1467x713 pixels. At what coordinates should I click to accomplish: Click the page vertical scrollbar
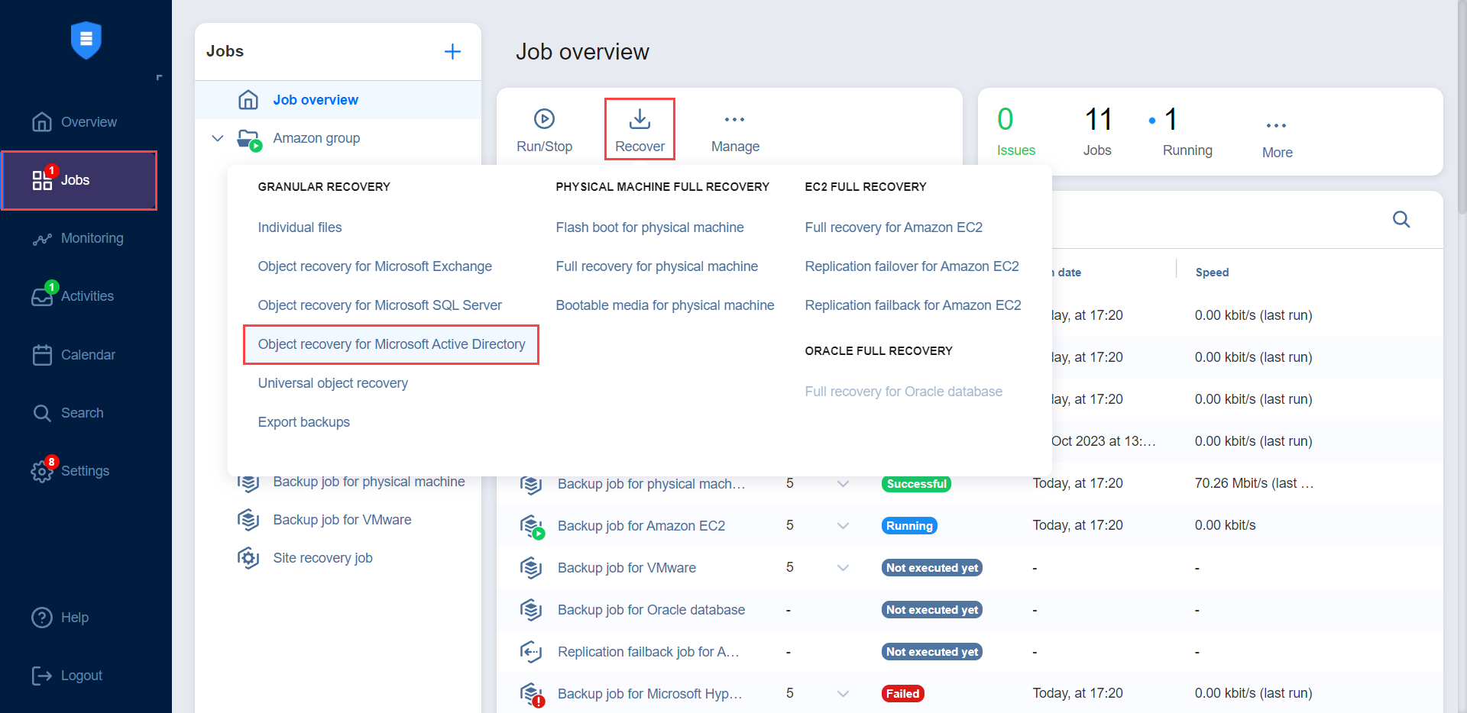1462,107
